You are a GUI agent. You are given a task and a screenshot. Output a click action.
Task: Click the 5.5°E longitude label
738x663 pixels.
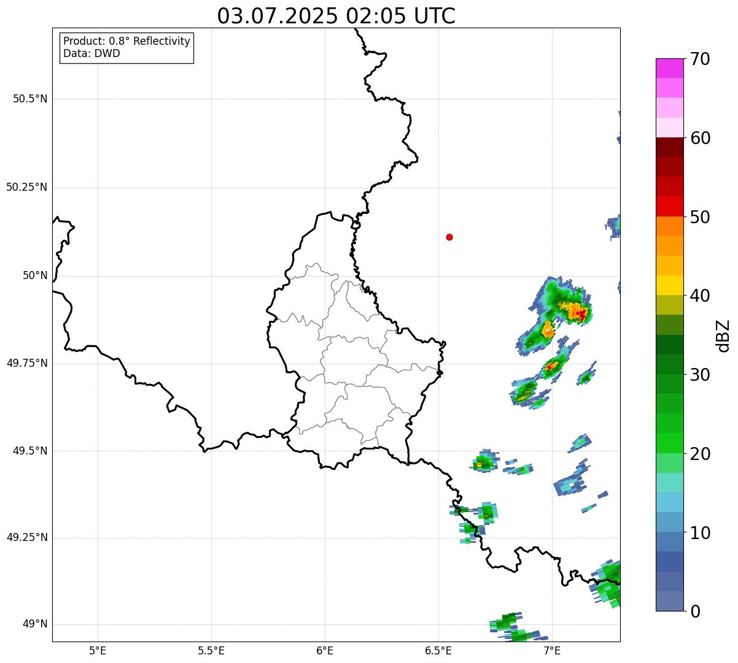(211, 650)
